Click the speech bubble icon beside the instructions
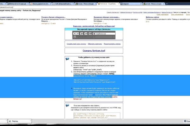This screenshot has height=126, width=190. 67,59
